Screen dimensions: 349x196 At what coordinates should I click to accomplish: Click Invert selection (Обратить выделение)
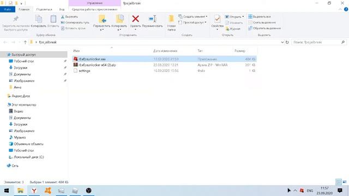[264, 28]
